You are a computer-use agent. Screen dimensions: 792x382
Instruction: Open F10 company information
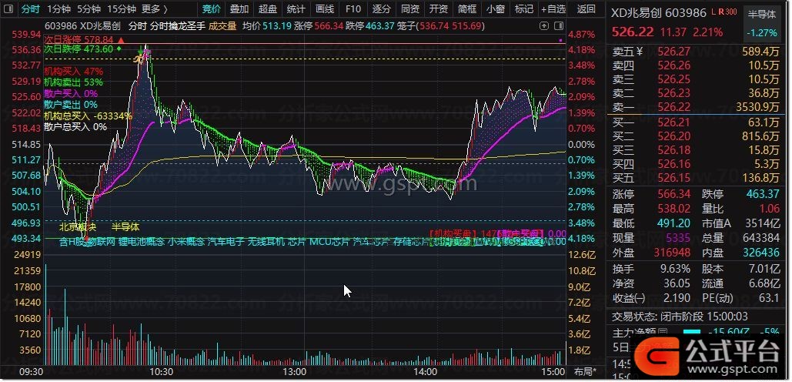[353, 8]
